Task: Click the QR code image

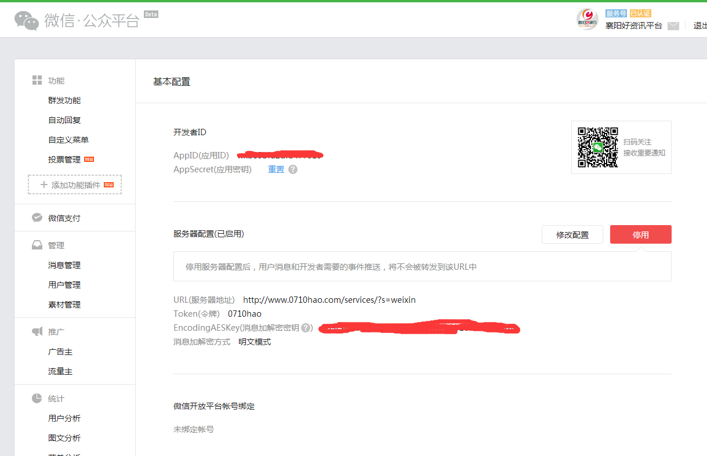Action: 597,147
